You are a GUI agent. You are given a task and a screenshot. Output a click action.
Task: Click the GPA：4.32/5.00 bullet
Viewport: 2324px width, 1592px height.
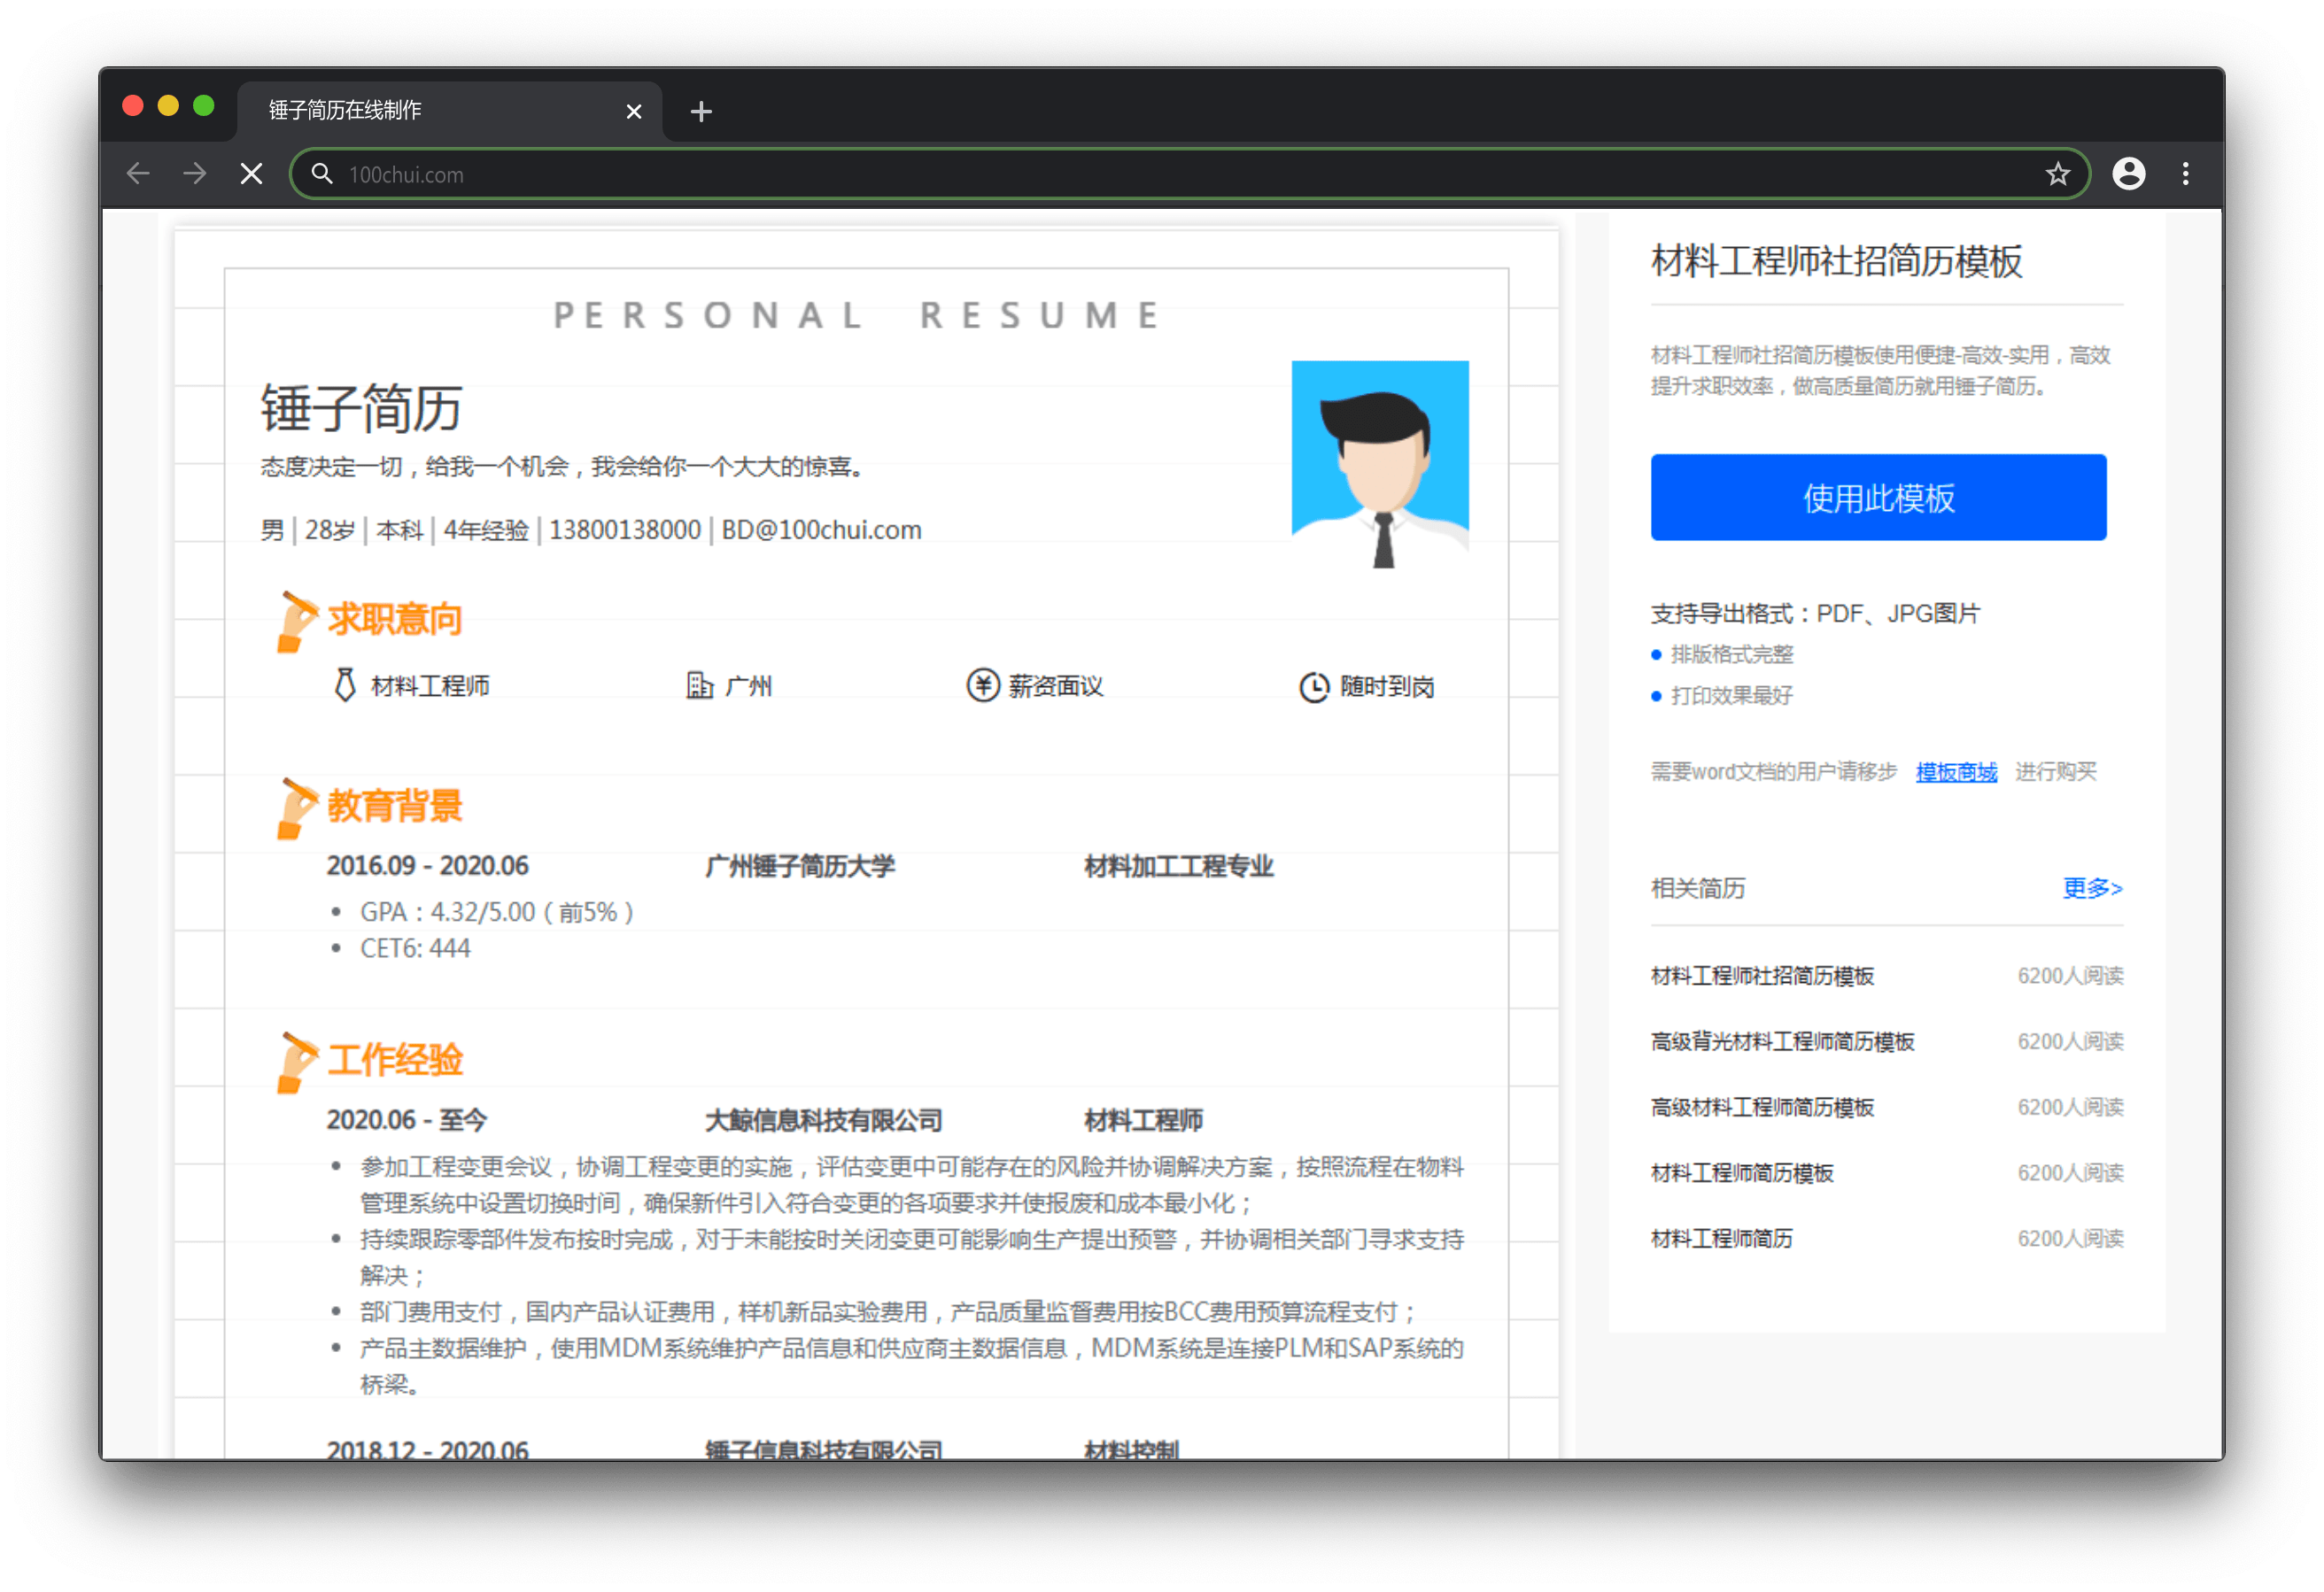coord(497,912)
